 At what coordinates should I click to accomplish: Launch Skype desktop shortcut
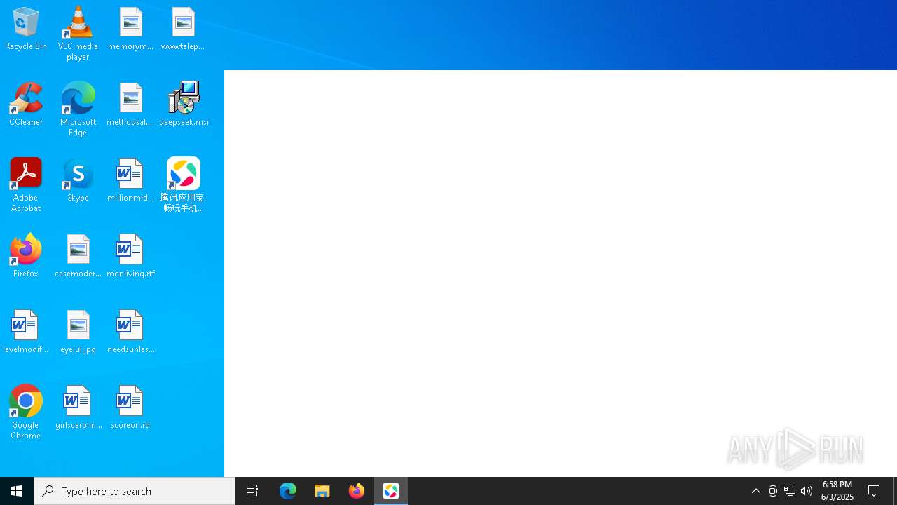(x=78, y=180)
